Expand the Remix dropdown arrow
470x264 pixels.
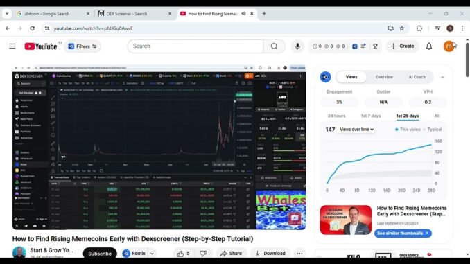152,254
